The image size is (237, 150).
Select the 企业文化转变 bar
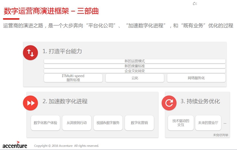coord(134,71)
